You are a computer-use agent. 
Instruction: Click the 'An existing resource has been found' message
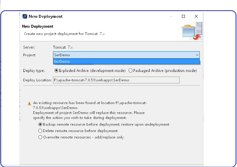point(90,110)
